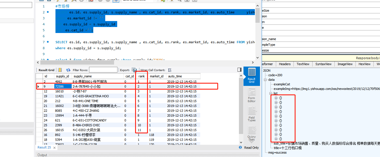Click the row selector arrow for row id 9
The width and height of the screenshot is (380, 157).
[x=39, y=86]
